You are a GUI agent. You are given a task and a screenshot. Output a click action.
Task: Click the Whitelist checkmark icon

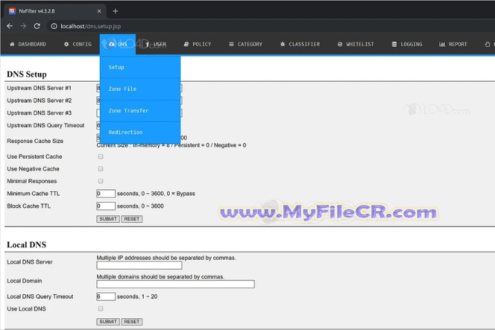tap(340, 44)
